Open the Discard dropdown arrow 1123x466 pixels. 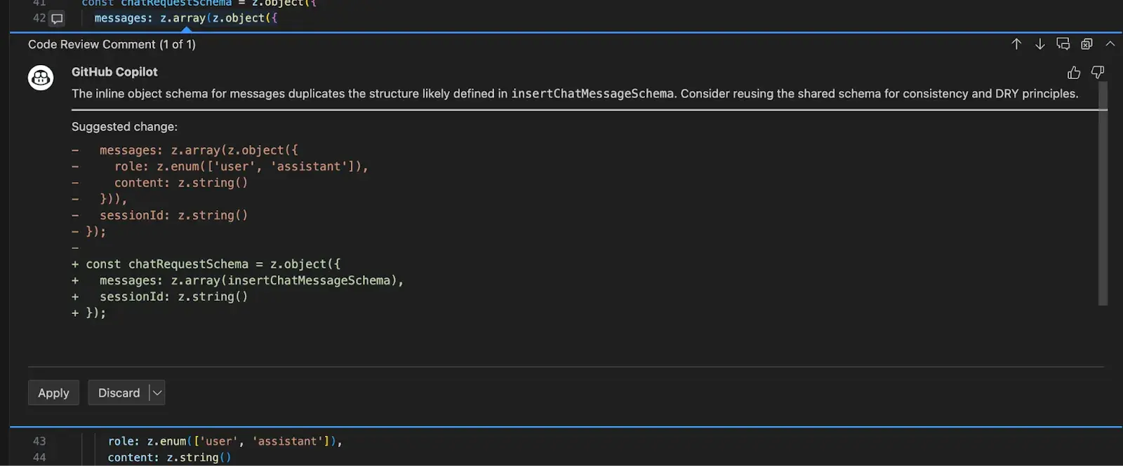pos(157,393)
